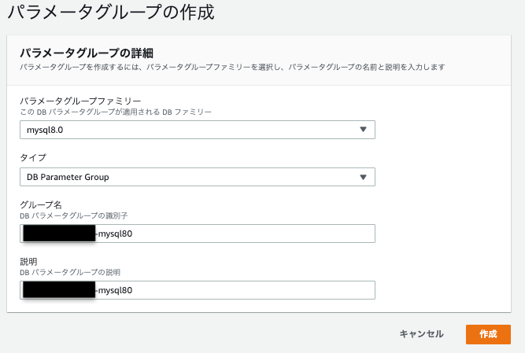Click the DB パラメータグループの識別子 hint text
Viewport: 525px width, 353px height.
(74, 215)
